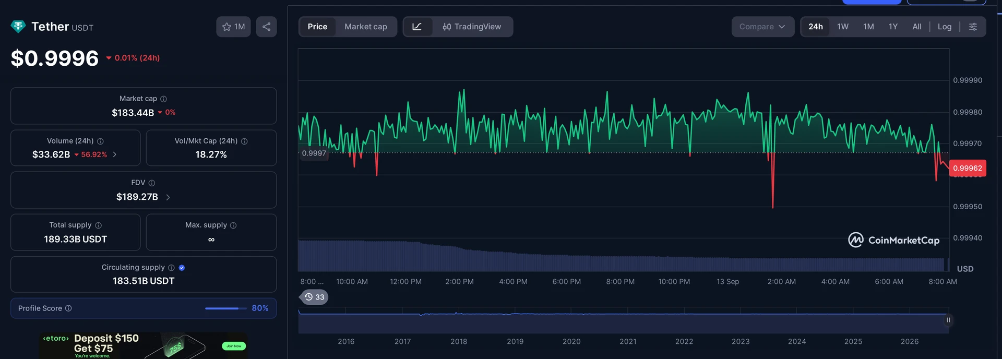Click the Tether logo icon
Image resolution: width=1002 pixels, height=359 pixels.
[18, 27]
